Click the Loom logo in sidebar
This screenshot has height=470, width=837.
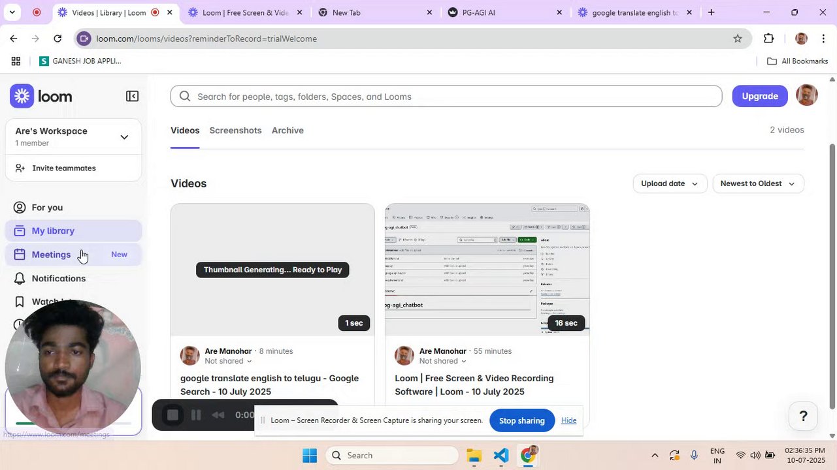coord(41,97)
